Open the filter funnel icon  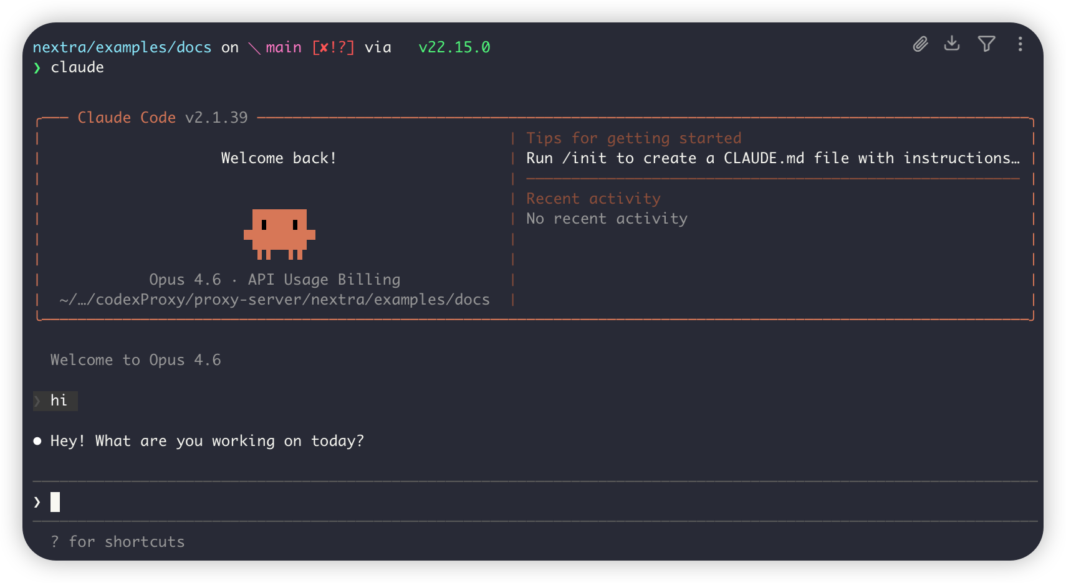click(x=986, y=44)
